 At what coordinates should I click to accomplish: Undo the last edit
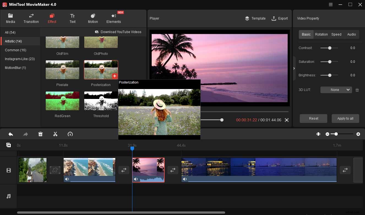tap(11, 134)
